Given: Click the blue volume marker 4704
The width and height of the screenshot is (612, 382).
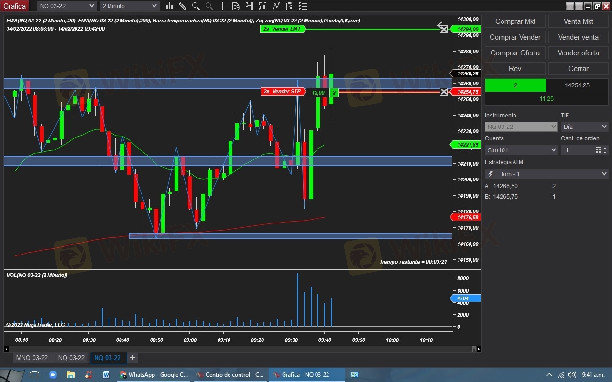Looking at the screenshot, I should [x=465, y=298].
